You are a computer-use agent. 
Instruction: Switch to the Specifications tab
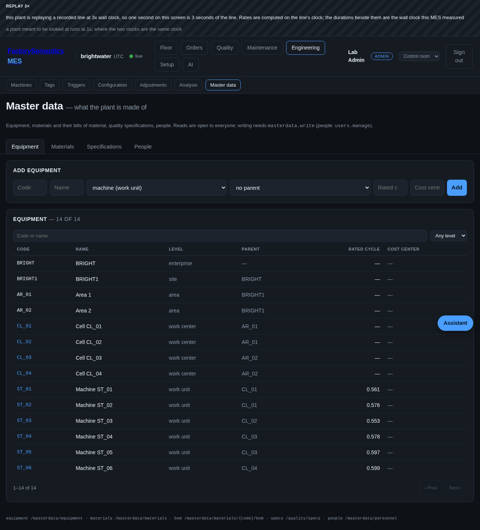coord(104,147)
